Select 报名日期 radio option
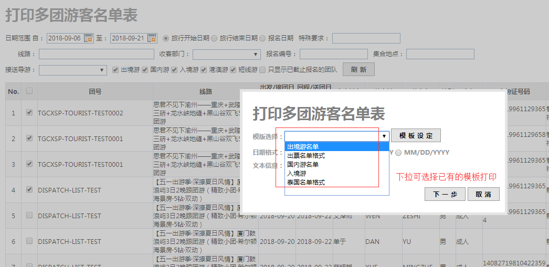The width and height of the screenshot is (549, 267). point(262,38)
